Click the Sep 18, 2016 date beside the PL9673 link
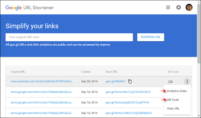 [x=89, y=92]
